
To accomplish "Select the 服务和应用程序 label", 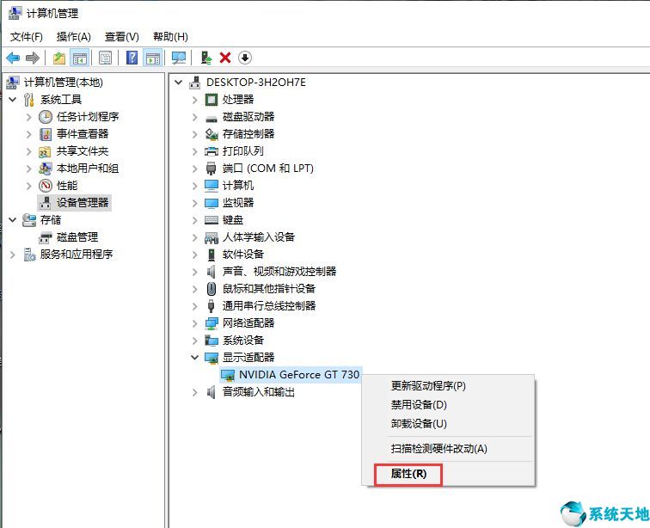I will point(77,255).
